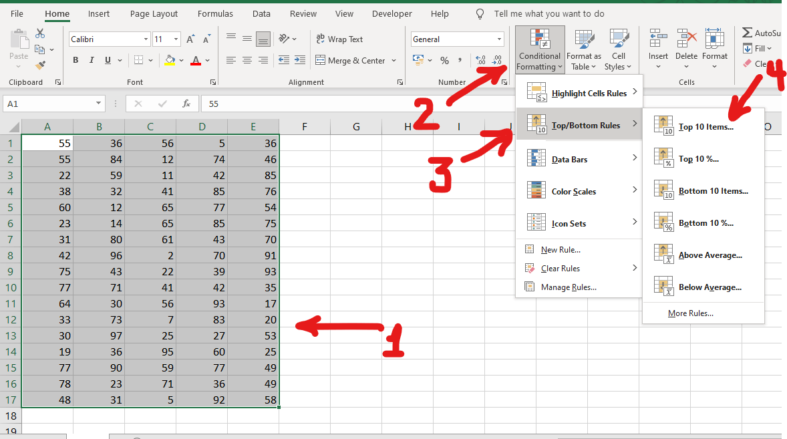Click the Decrease Decimal icon
The image size is (787, 439).
click(497, 60)
